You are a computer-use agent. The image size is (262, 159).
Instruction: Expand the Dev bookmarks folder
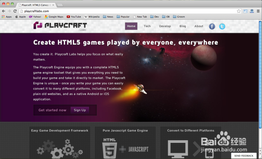(x=155, y=17)
